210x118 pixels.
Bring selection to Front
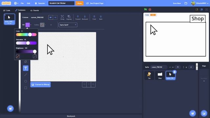pyautogui.click(x=94, y=17)
